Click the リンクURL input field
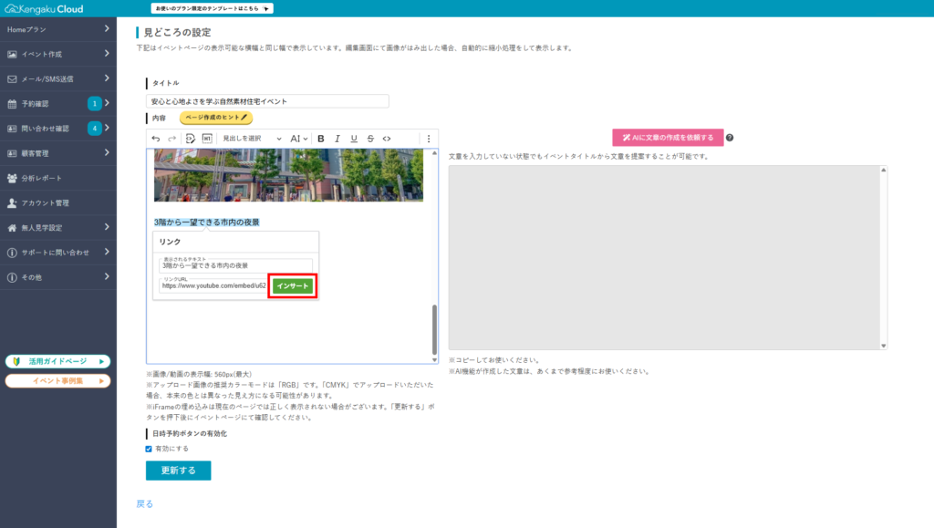 (213, 286)
